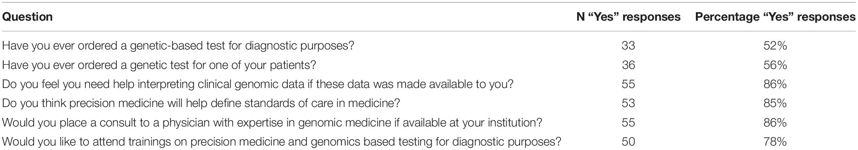Viewport: 858px width, 150px height.
Task: Select the question about interpreting clinical genomic data
Action: [x=258, y=84]
